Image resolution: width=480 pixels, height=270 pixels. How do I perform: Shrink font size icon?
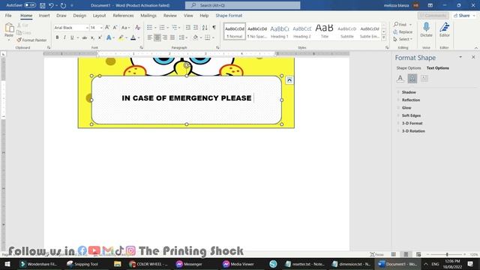point(115,28)
